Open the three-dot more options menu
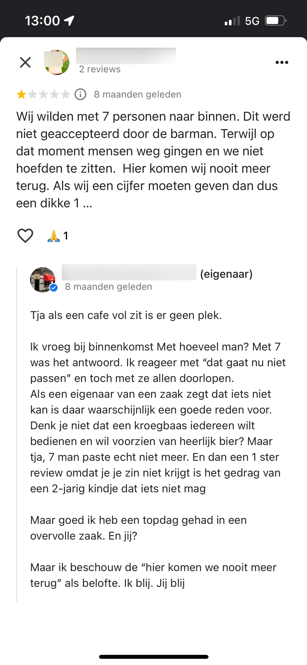Viewport: 307px width, 665px height. coord(282,62)
